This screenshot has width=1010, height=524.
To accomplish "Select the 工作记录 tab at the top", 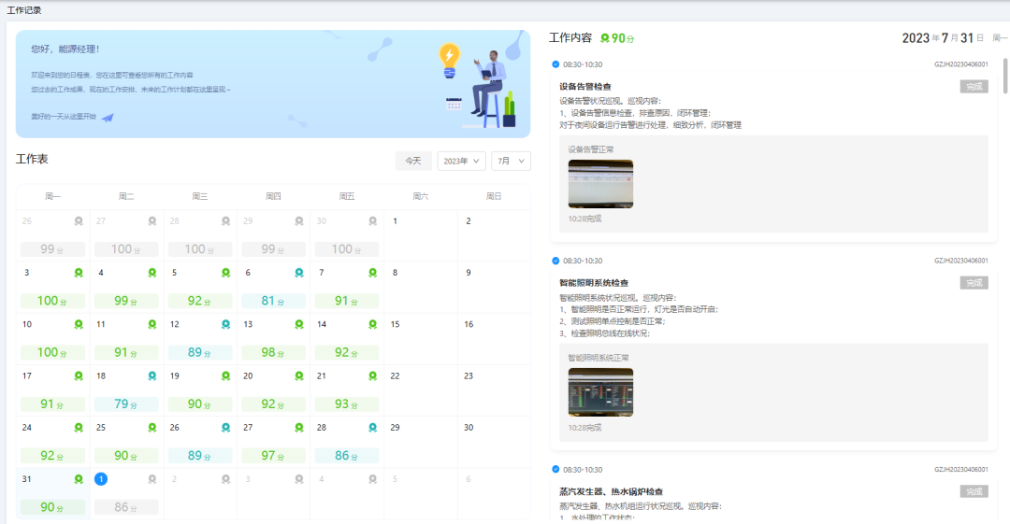I will click(24, 9).
